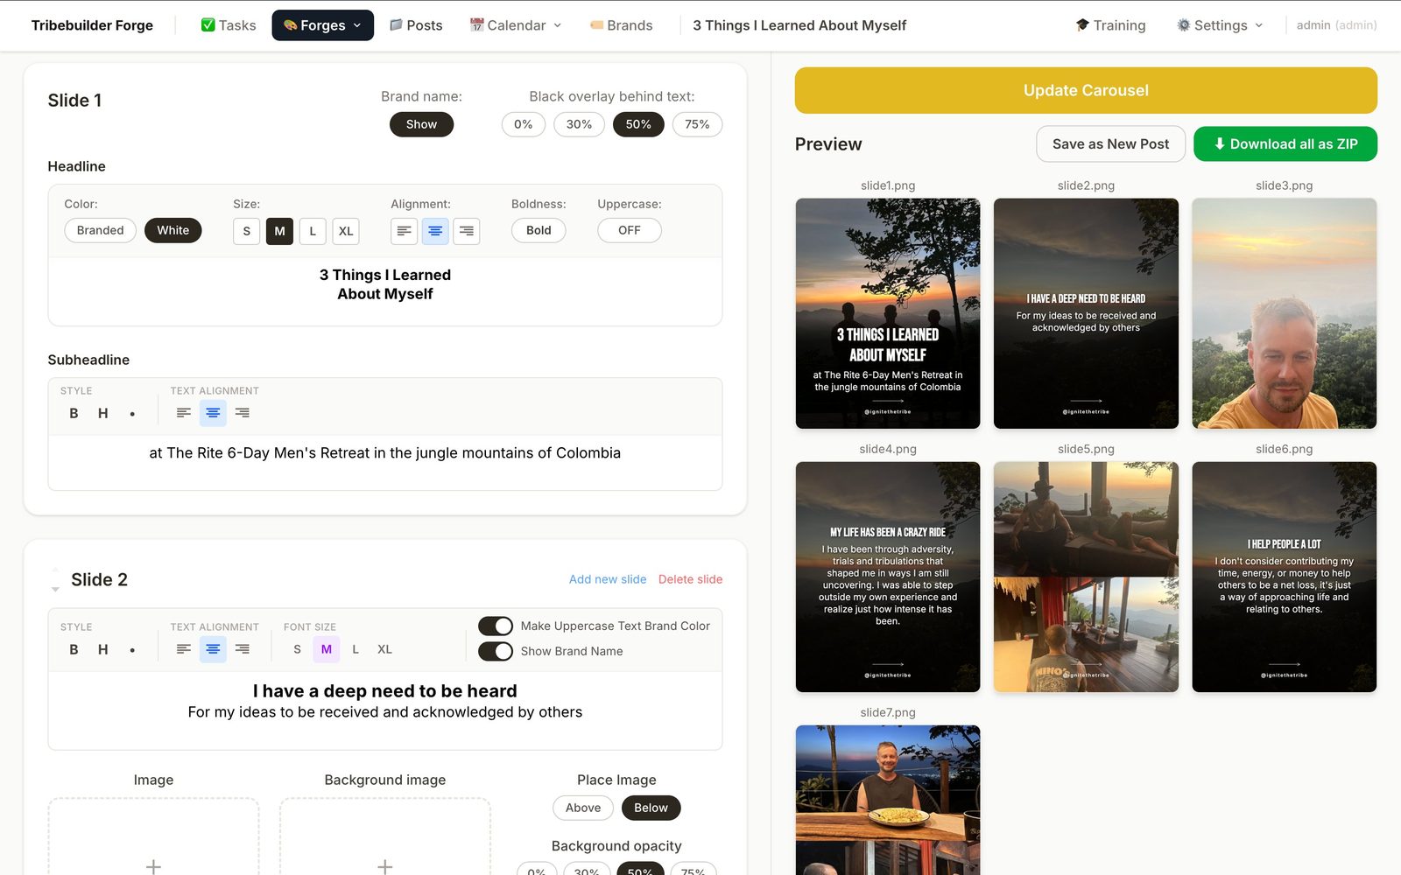Align Slide 2 text left
This screenshot has height=875, width=1401.
click(x=184, y=649)
